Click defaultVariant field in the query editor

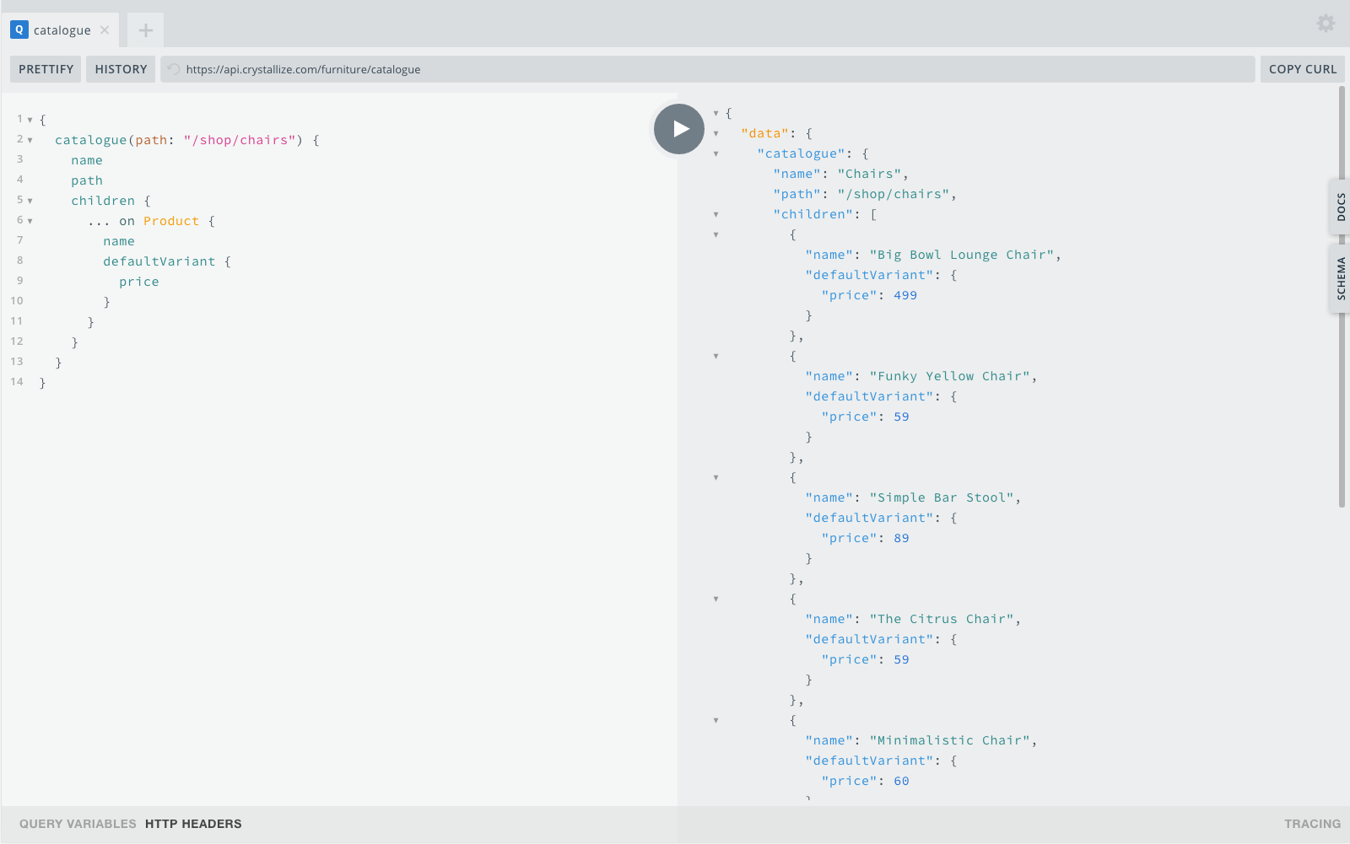click(x=159, y=261)
